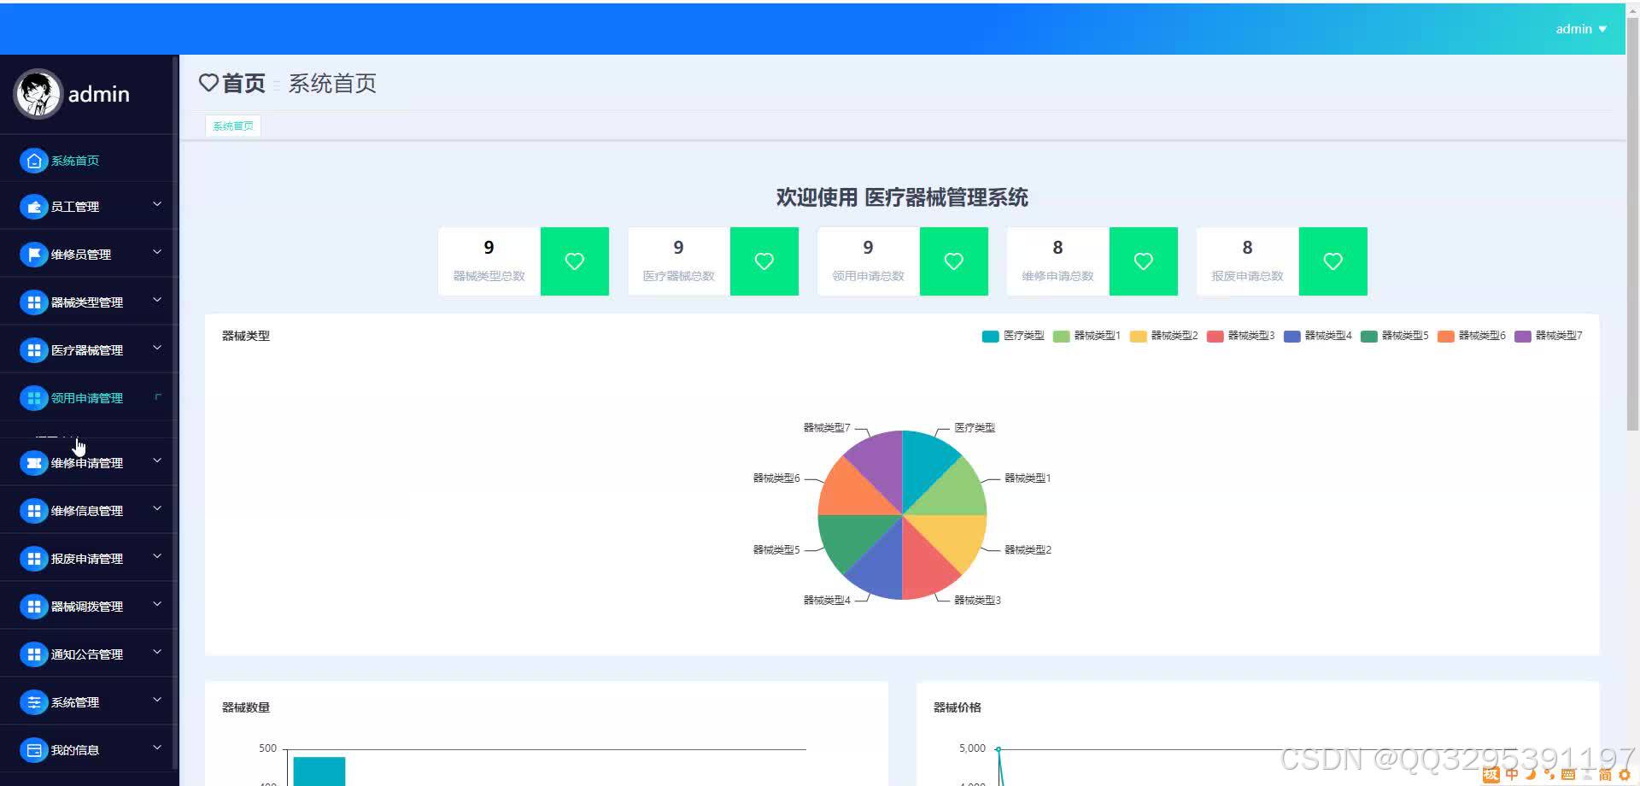Click the heart tile for 医疗器械总数
Screen dimensions: 1640x786
click(x=764, y=261)
